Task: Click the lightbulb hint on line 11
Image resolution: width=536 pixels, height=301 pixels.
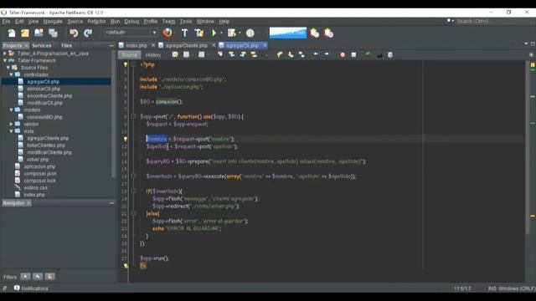Action: 126,139
